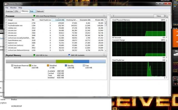Open the File menu
Image resolution: width=178 pixels, height=110 pixels.
click(7, 8)
